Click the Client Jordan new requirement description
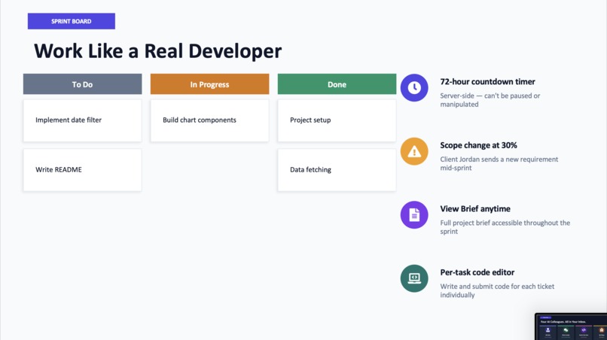607x340 pixels. pyautogui.click(x=499, y=164)
